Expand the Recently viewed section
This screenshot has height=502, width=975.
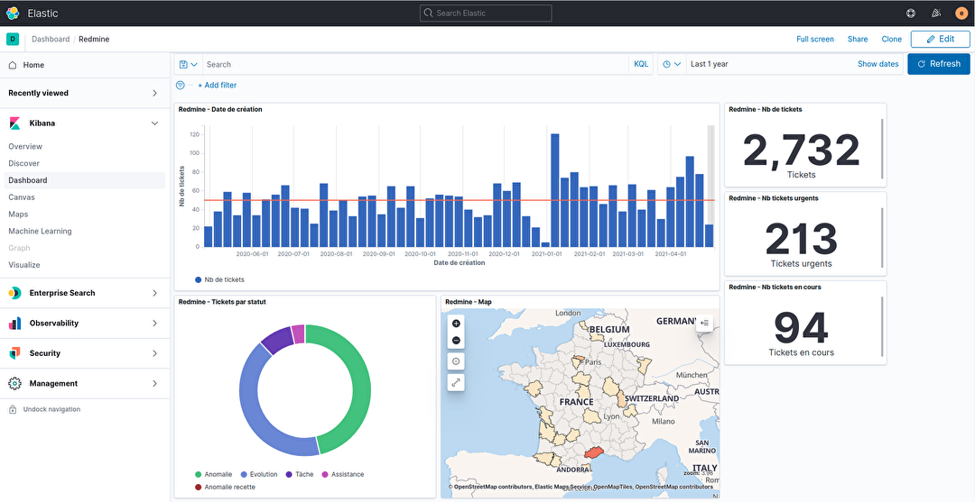(x=155, y=93)
